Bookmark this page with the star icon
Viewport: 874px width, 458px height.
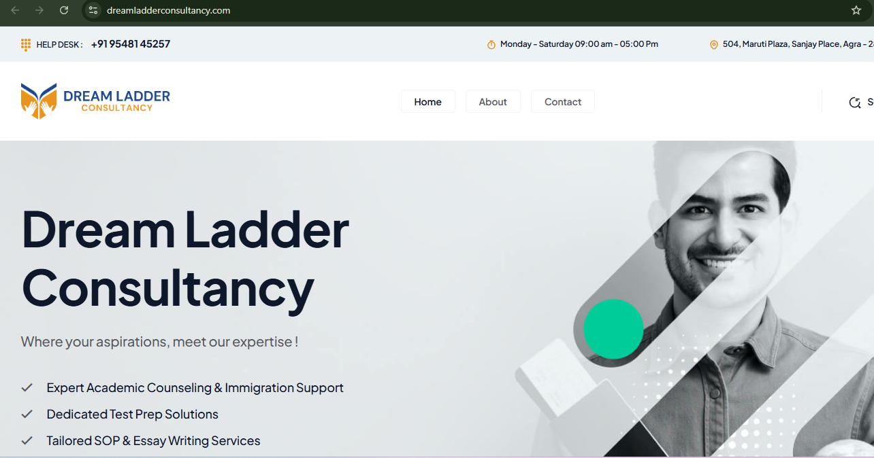[x=856, y=10]
